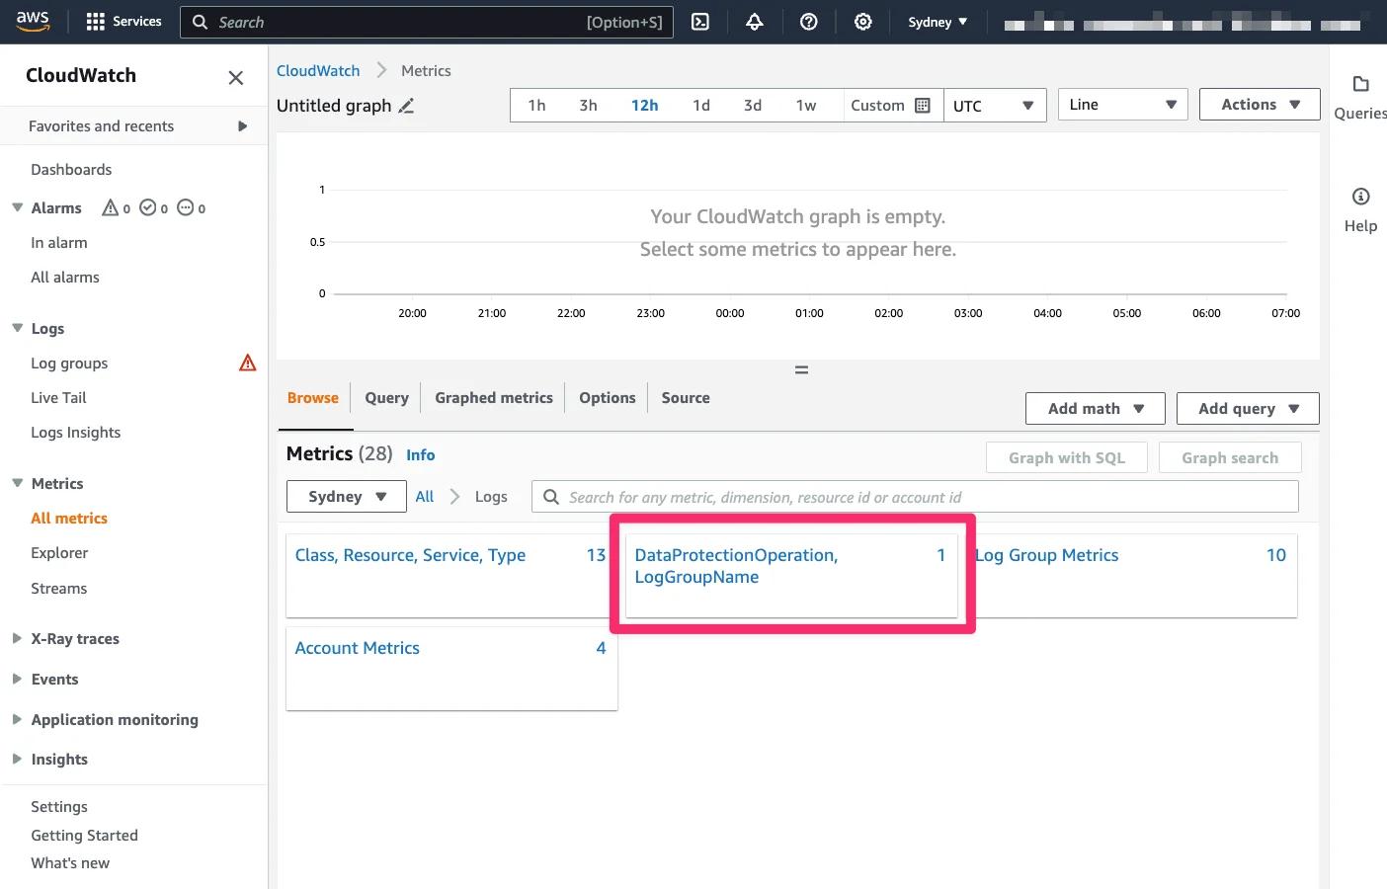
Task: Open DataProtectionOperation, LogGroupName metrics
Action: pyautogui.click(x=736, y=566)
